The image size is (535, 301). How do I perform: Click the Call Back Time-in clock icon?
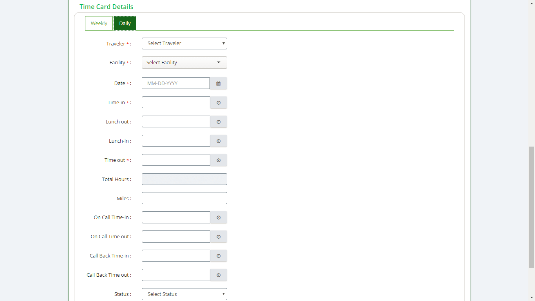point(219,256)
